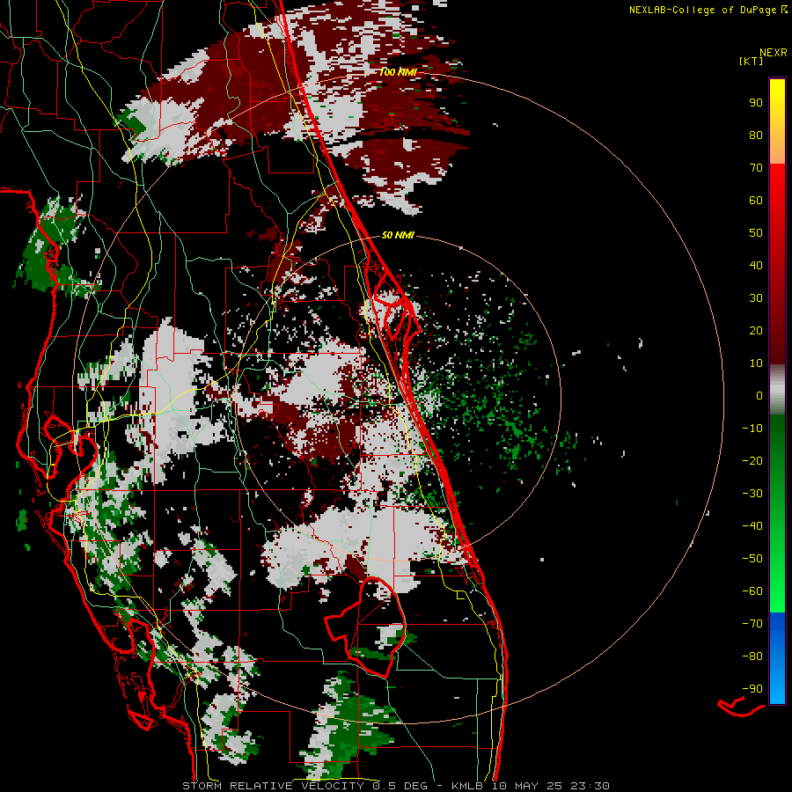The width and height of the screenshot is (792, 792).
Task: Click the positive 20 knot scale label
Action: point(756,330)
